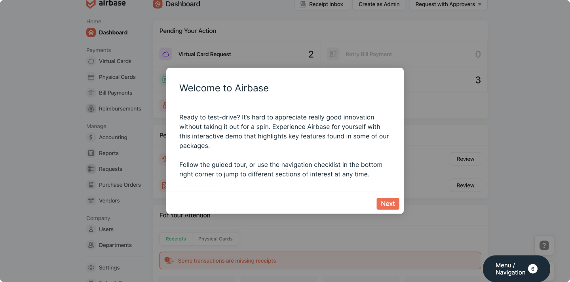Click the Retry Bill Payment row

tap(404, 54)
